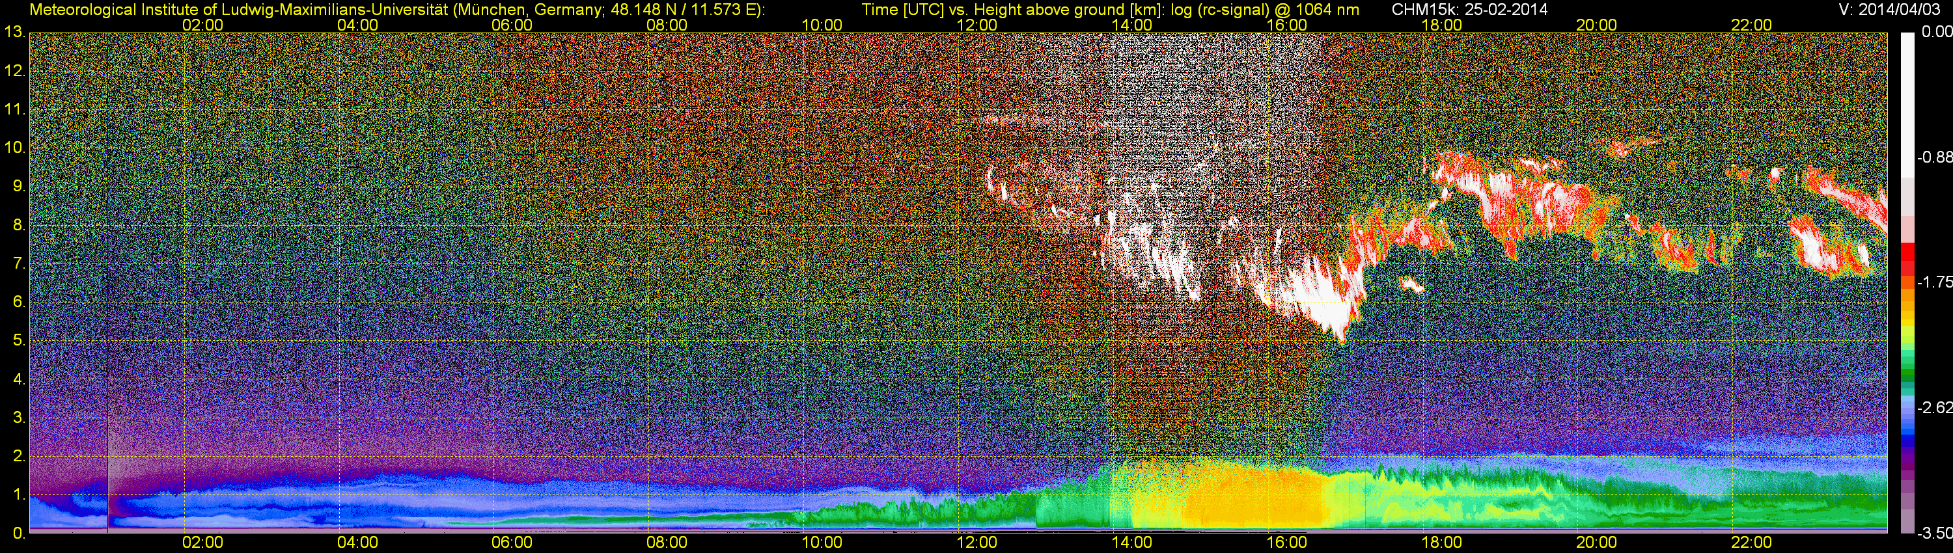Image resolution: width=1953 pixels, height=553 pixels.
Task: Click the '9.' height axis label
Action: point(18,186)
